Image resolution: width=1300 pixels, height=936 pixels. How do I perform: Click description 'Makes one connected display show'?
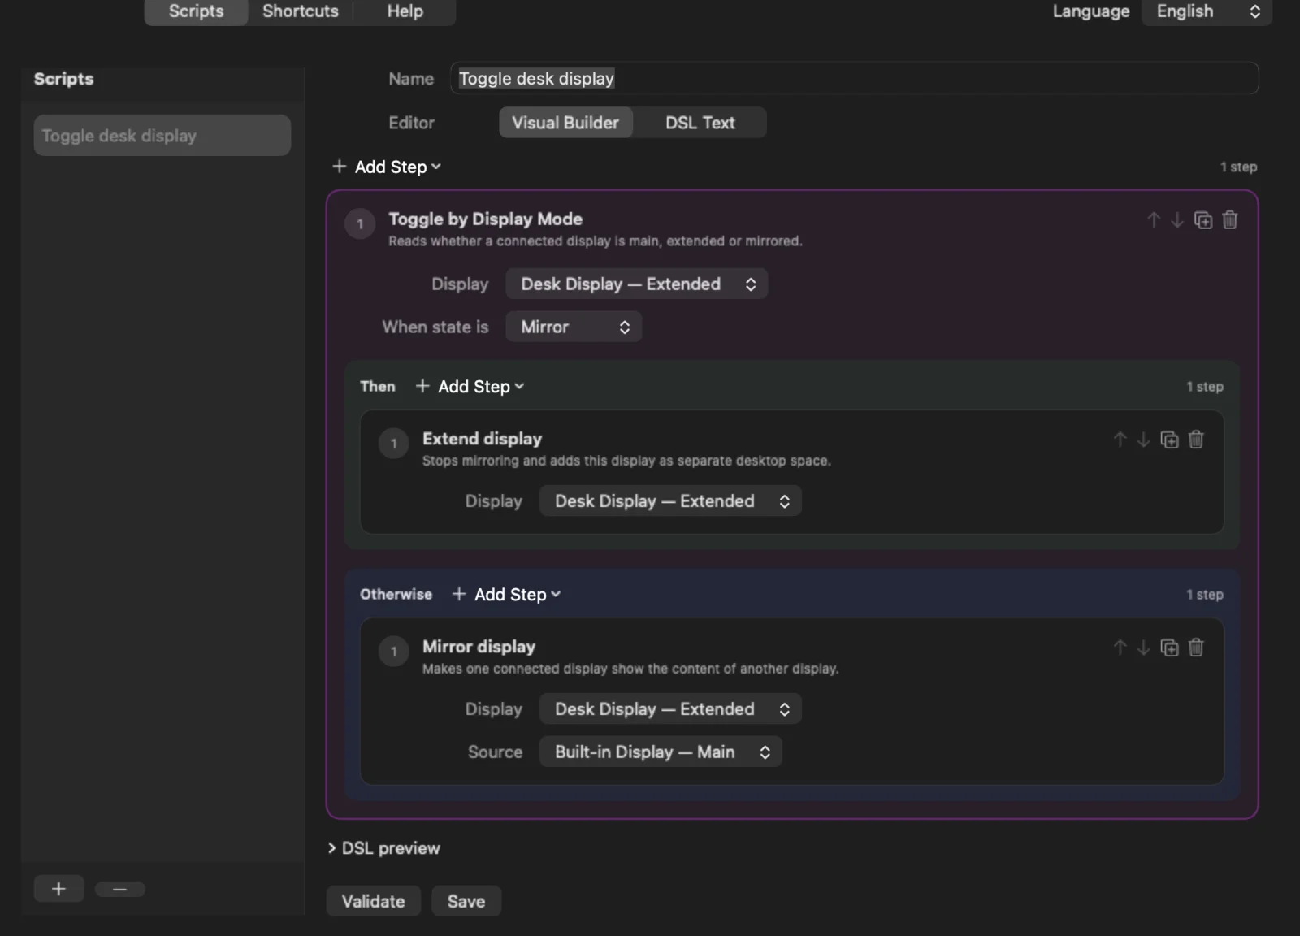coord(630,669)
